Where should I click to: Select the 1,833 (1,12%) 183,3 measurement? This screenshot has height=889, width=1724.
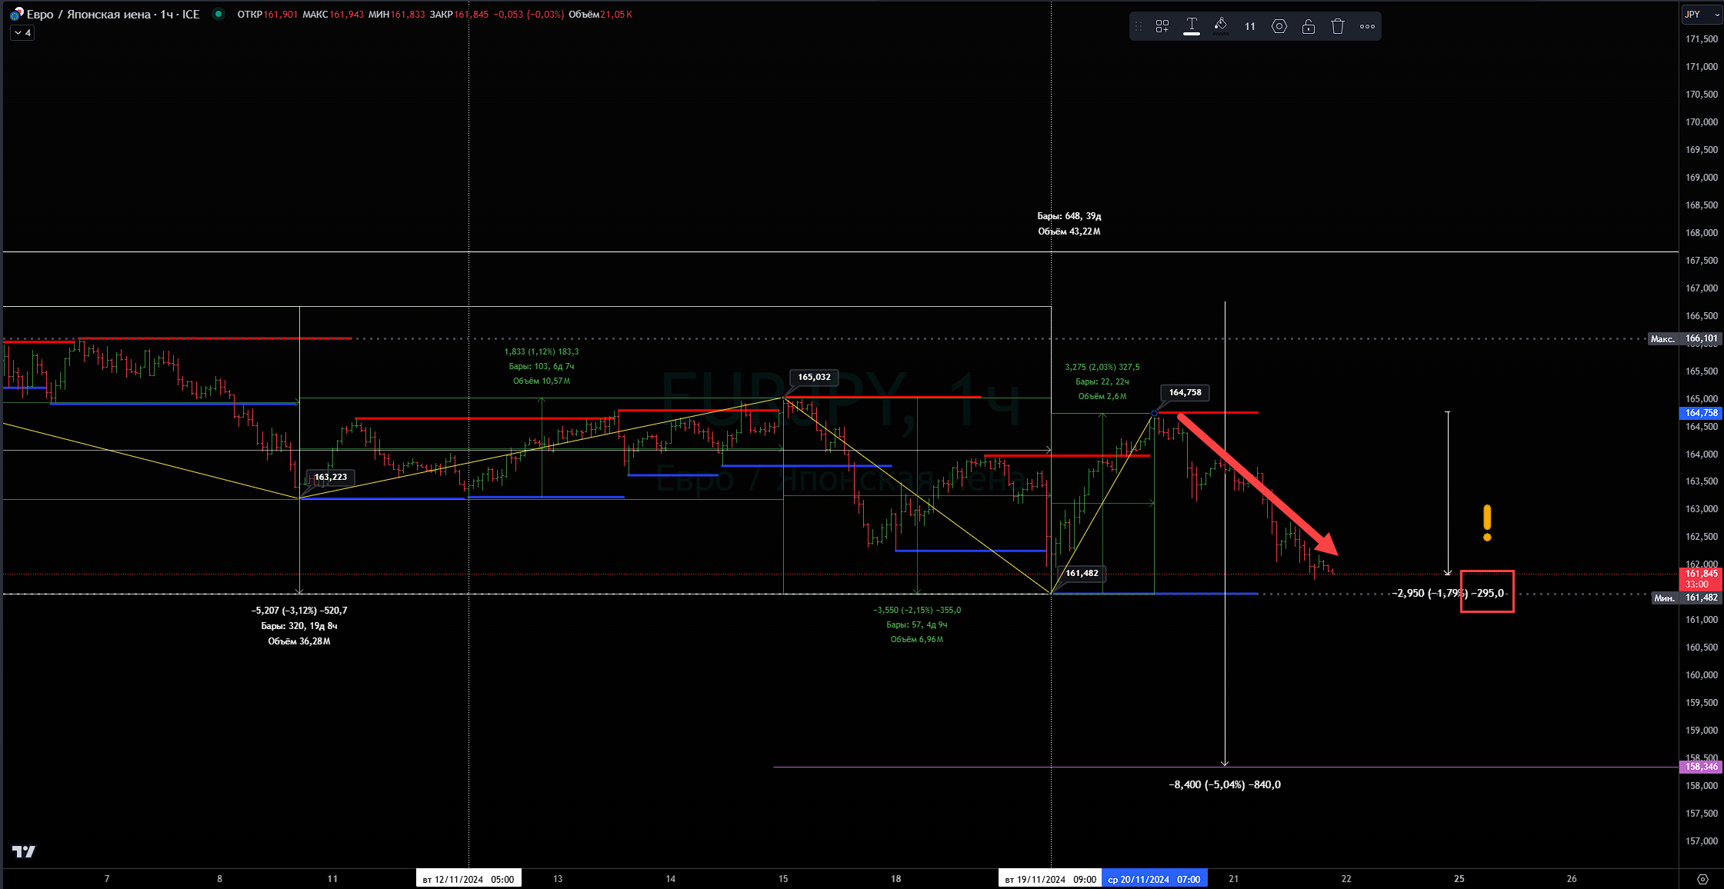(x=542, y=352)
